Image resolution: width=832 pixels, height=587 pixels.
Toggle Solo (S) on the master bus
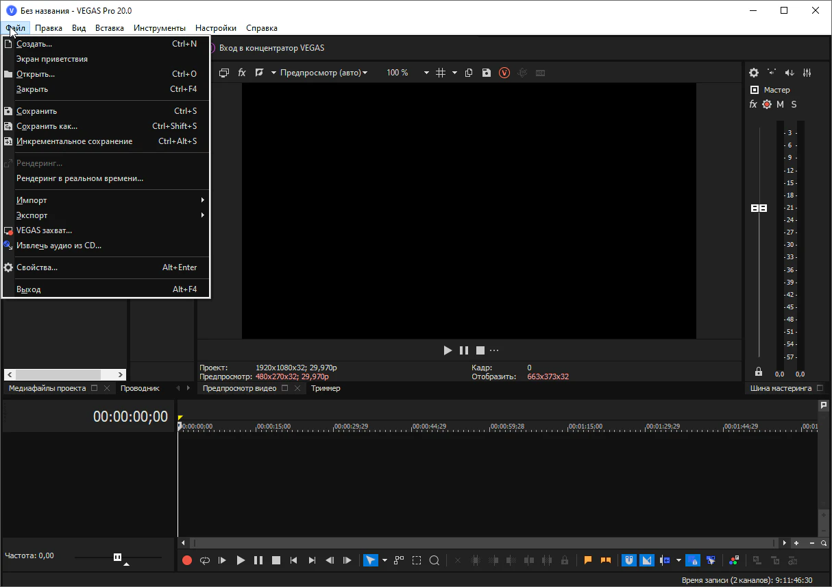pyautogui.click(x=794, y=104)
